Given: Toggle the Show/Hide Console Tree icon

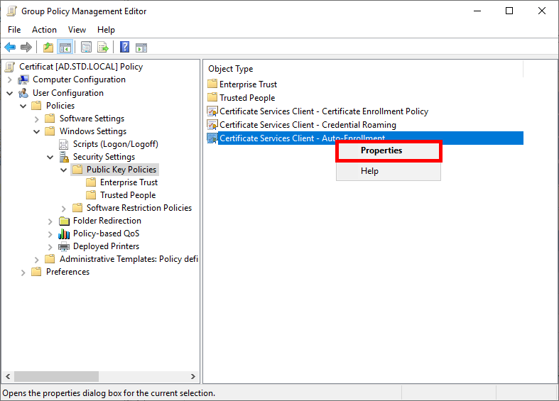Looking at the screenshot, I should click(x=65, y=48).
